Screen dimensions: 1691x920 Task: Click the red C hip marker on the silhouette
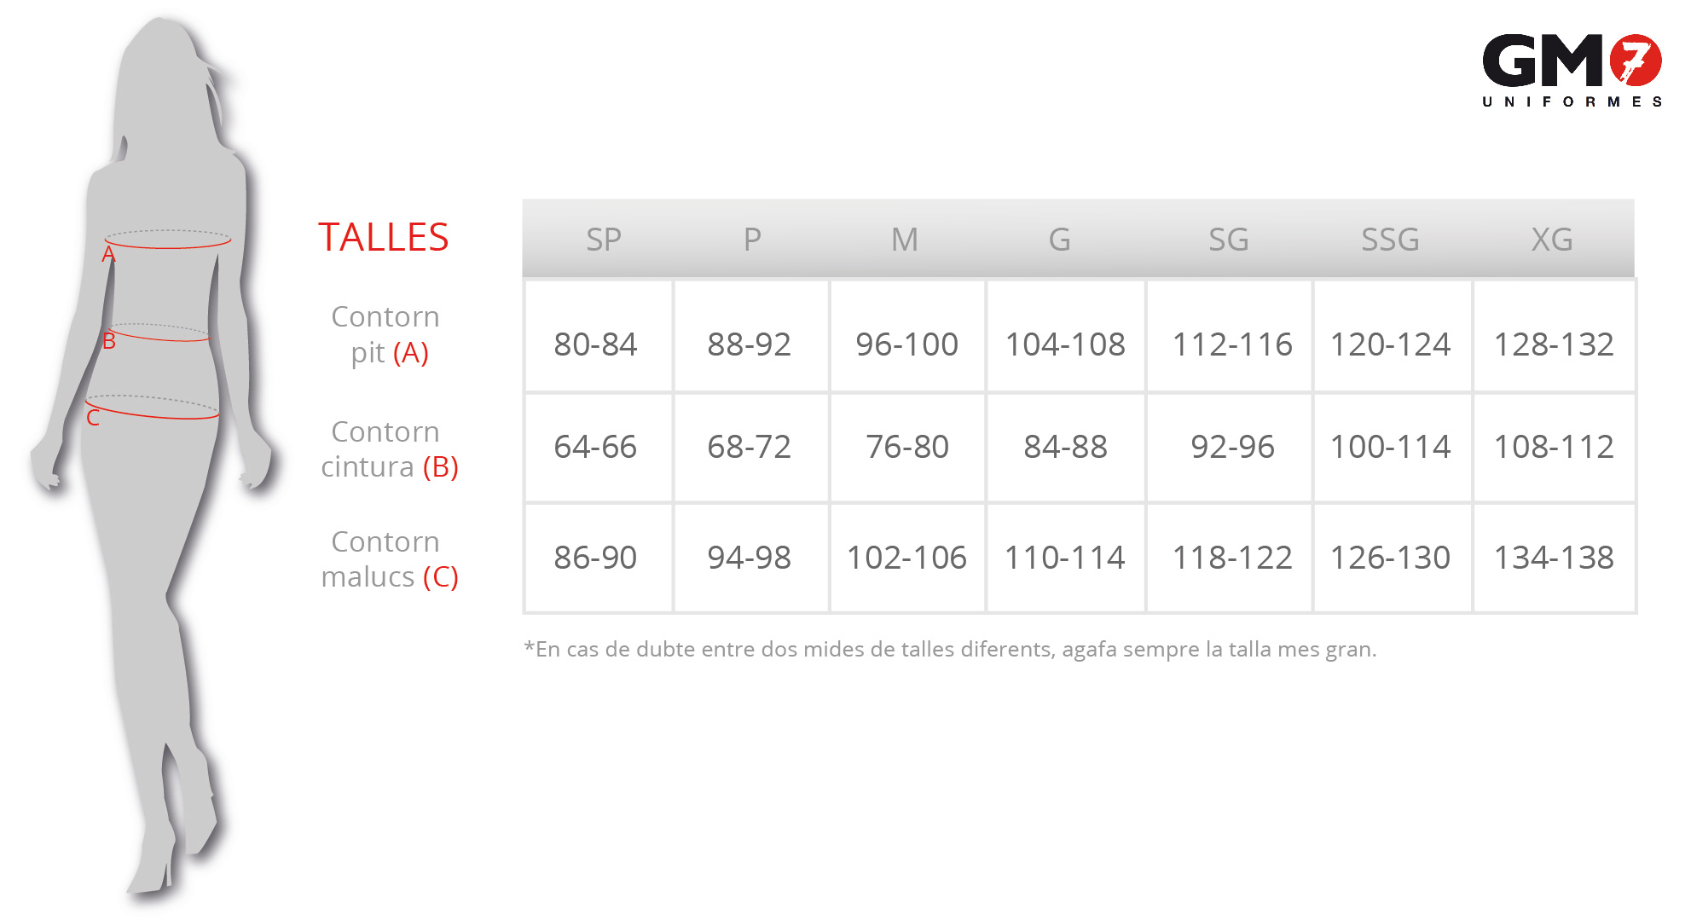click(93, 418)
